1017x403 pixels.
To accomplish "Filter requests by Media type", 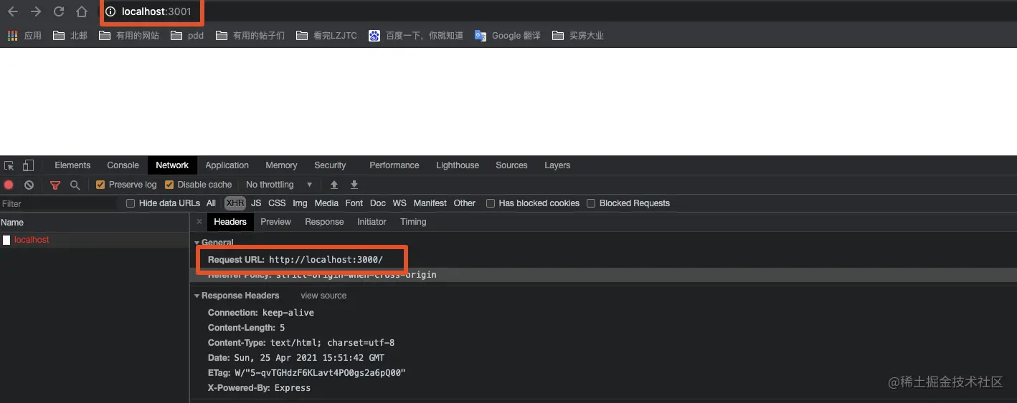I will pos(326,203).
